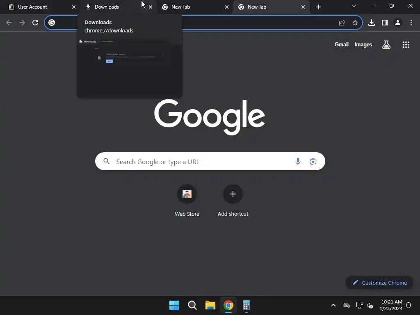Open notifications bell icon
Image resolution: width=420 pixels, height=315 pixels.
coord(409,305)
